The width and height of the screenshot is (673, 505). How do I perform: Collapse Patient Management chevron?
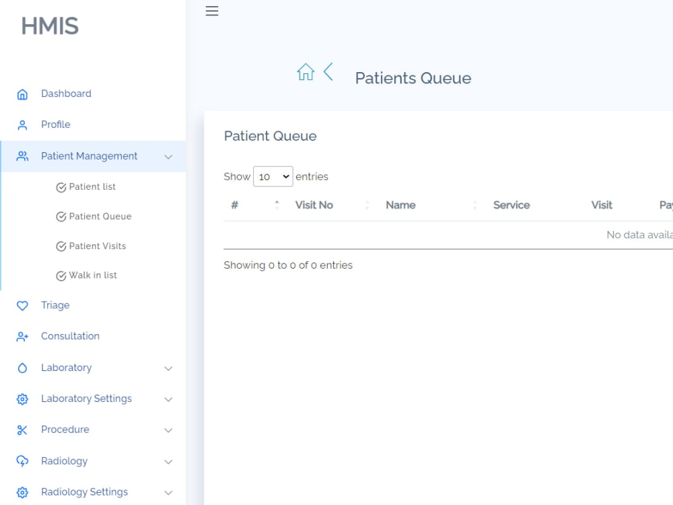click(168, 157)
